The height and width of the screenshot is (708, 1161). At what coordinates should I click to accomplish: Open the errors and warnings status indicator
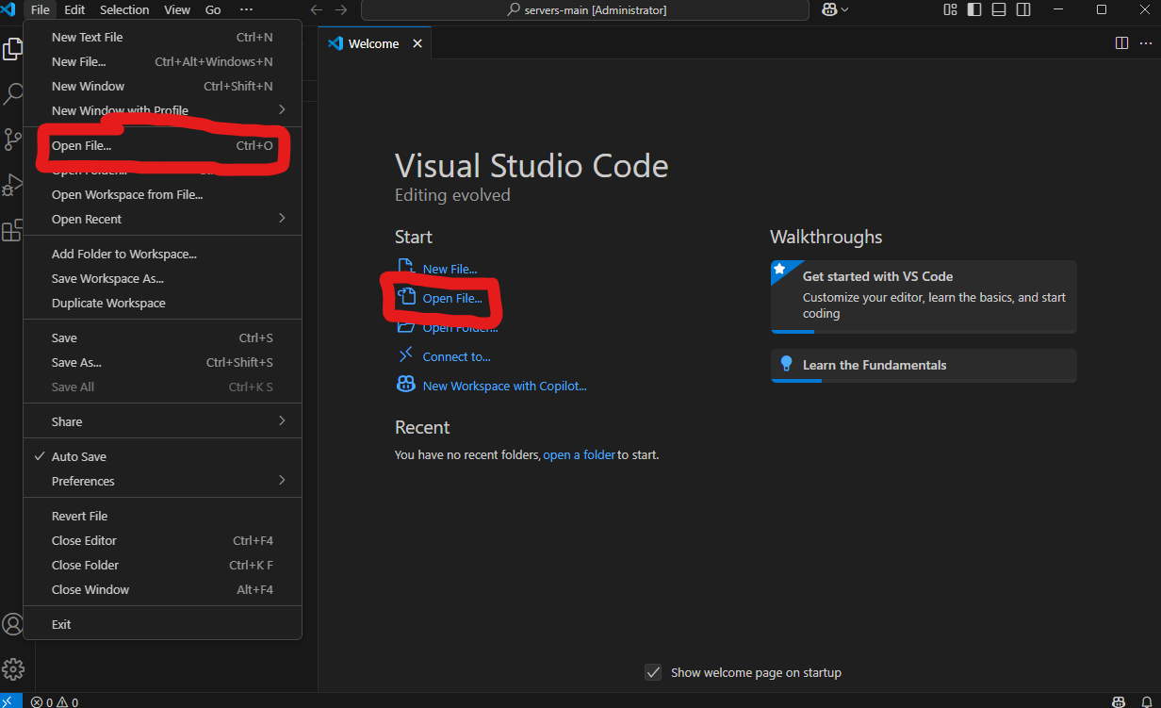[x=55, y=702]
